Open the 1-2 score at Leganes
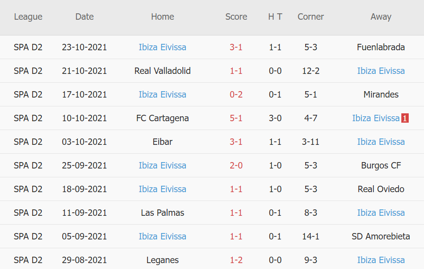This screenshot has width=424, height=269. [x=236, y=260]
